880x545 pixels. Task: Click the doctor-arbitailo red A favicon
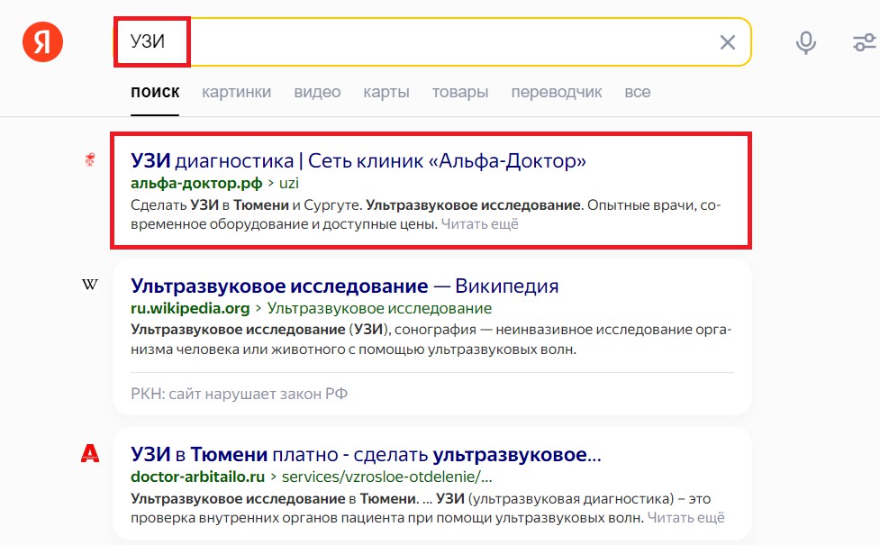[90, 453]
